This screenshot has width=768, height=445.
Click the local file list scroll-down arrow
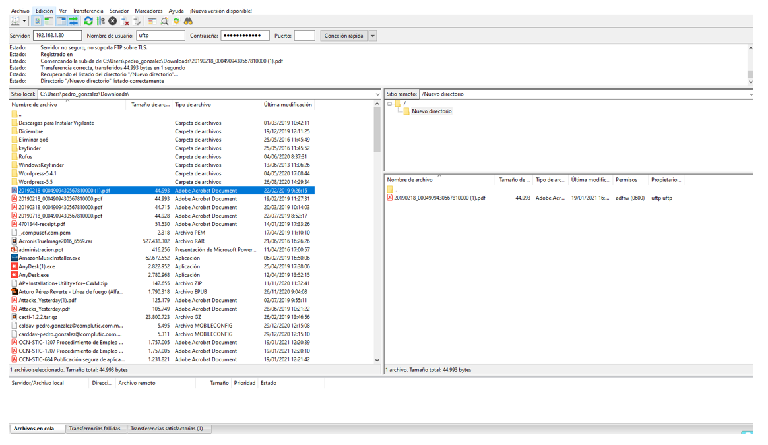(377, 360)
